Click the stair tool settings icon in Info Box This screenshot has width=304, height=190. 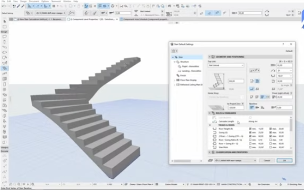coord(28,13)
